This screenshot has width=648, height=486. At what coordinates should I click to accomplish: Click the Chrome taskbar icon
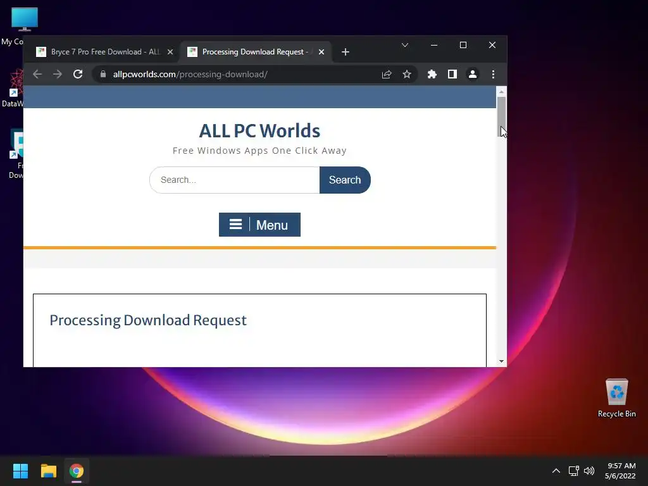(x=77, y=471)
